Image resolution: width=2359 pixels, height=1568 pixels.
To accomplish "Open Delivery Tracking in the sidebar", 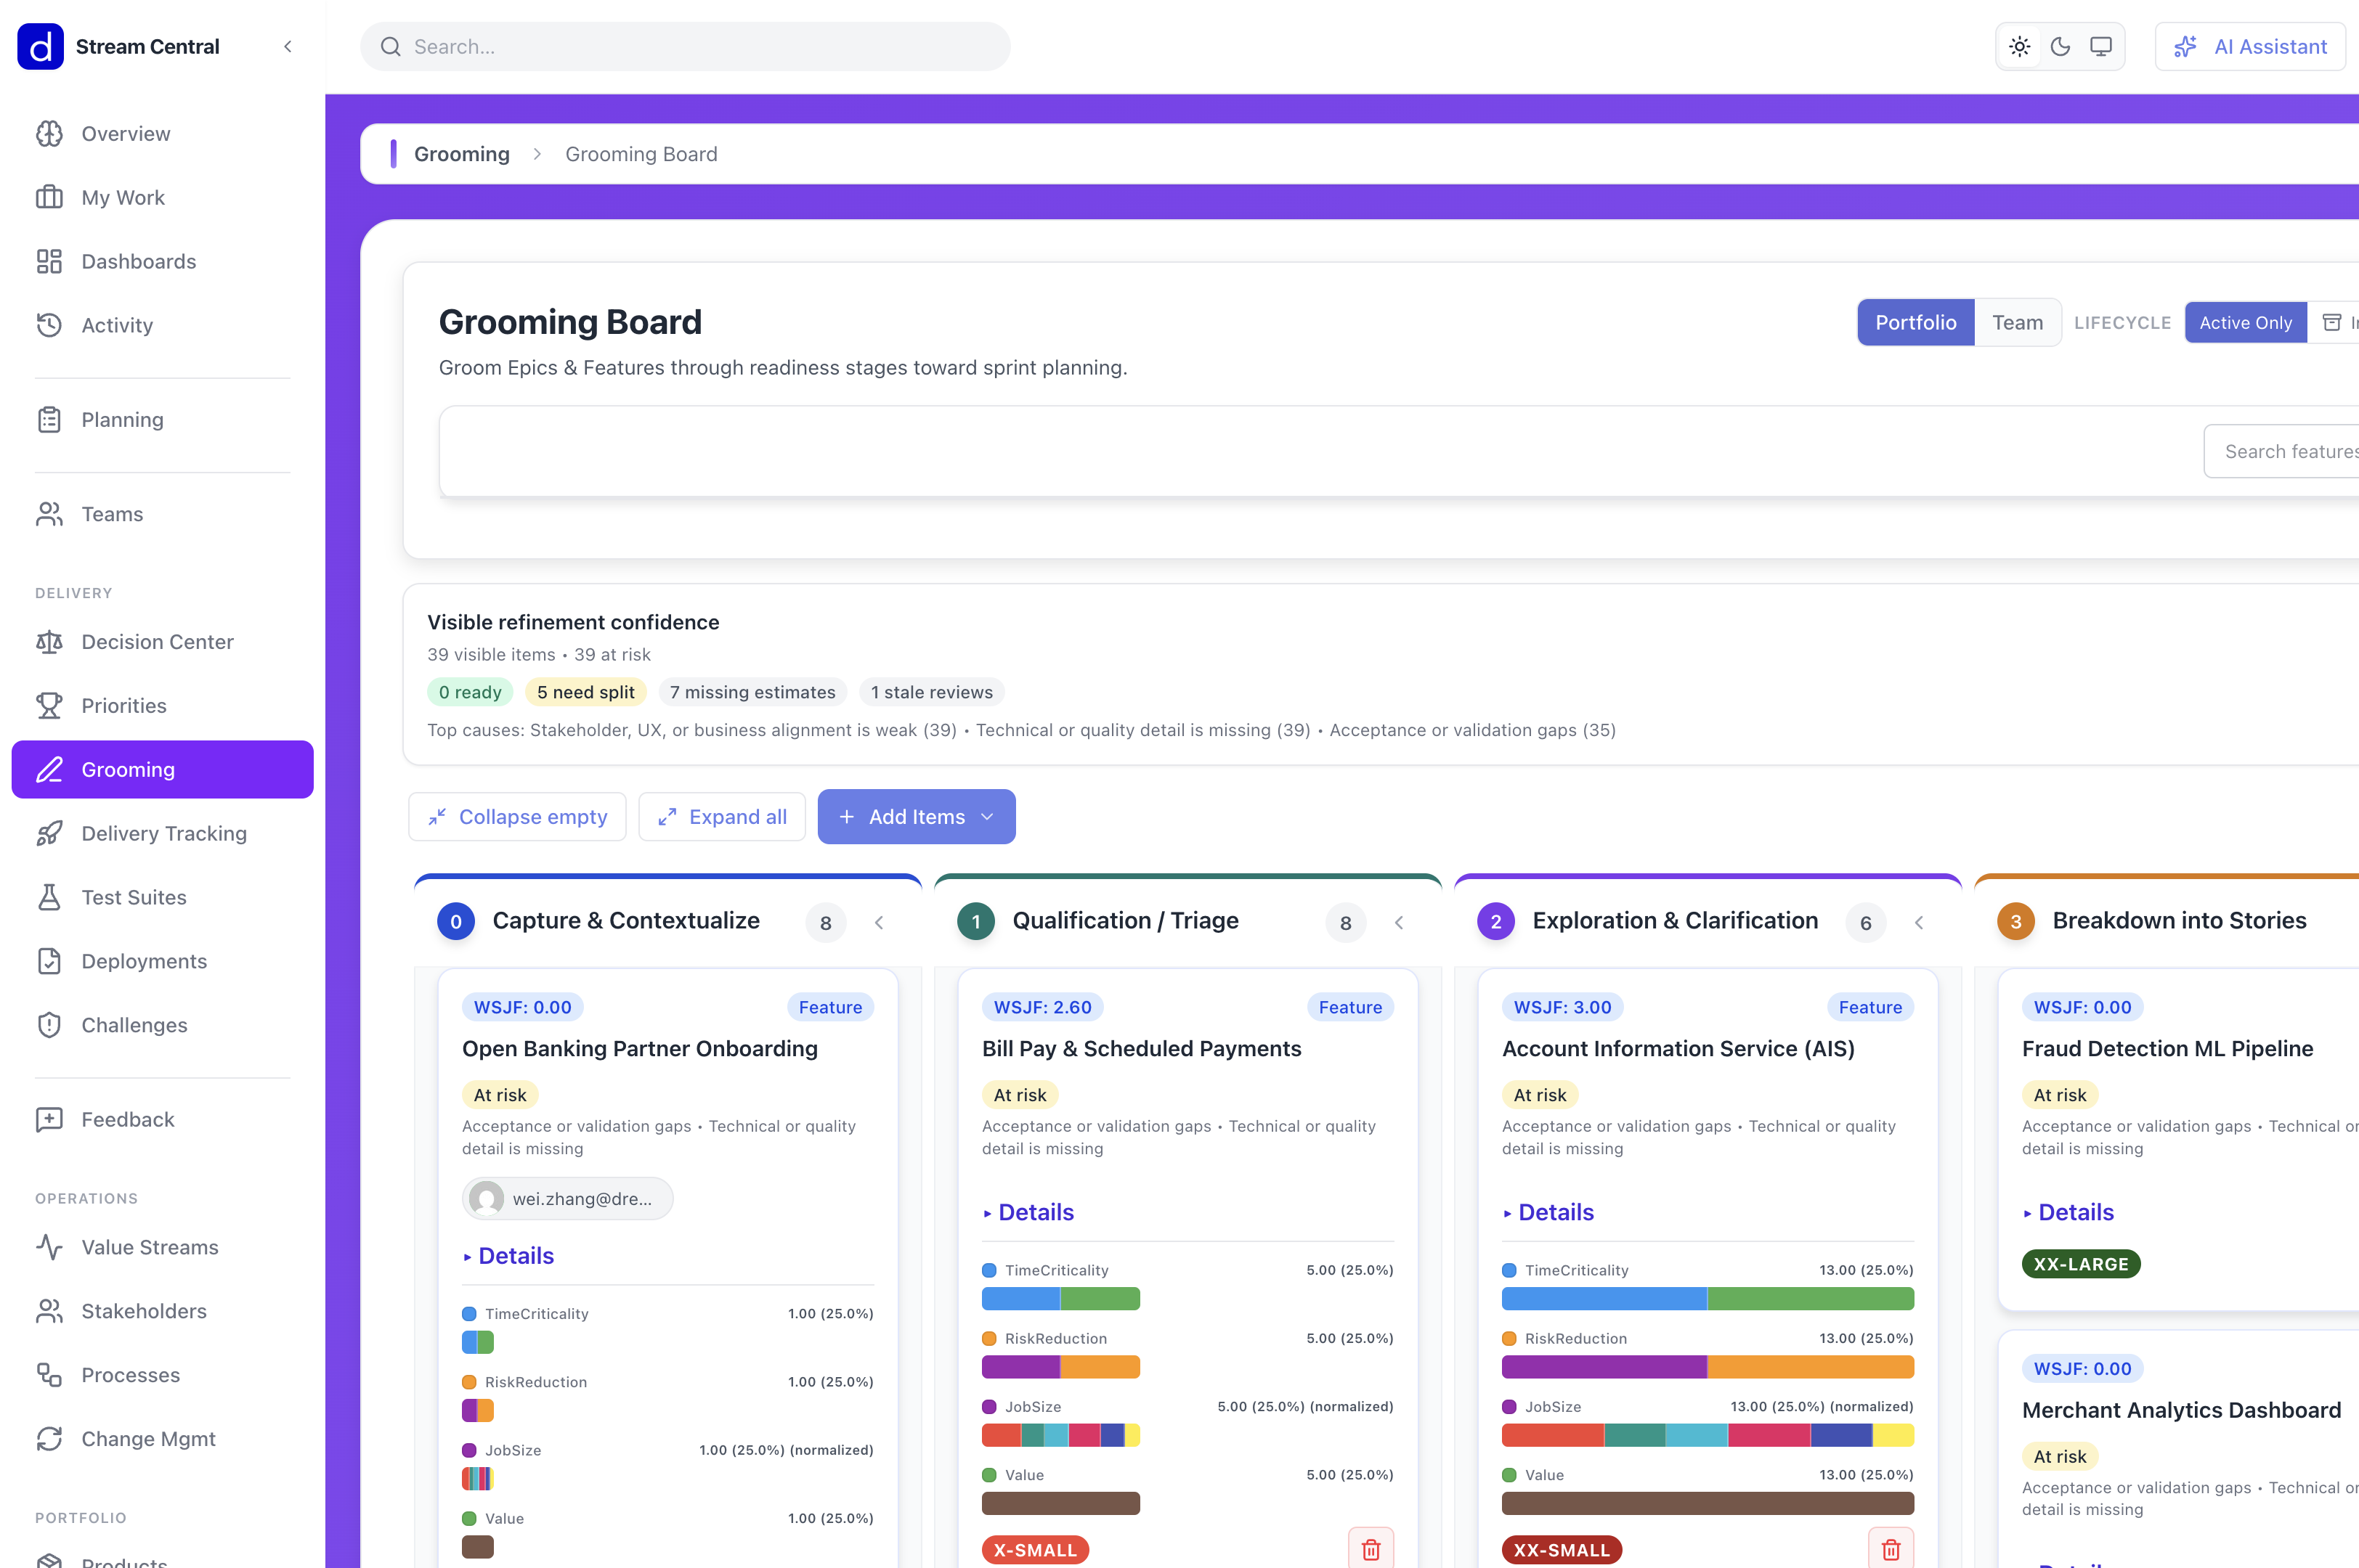I will click(162, 834).
